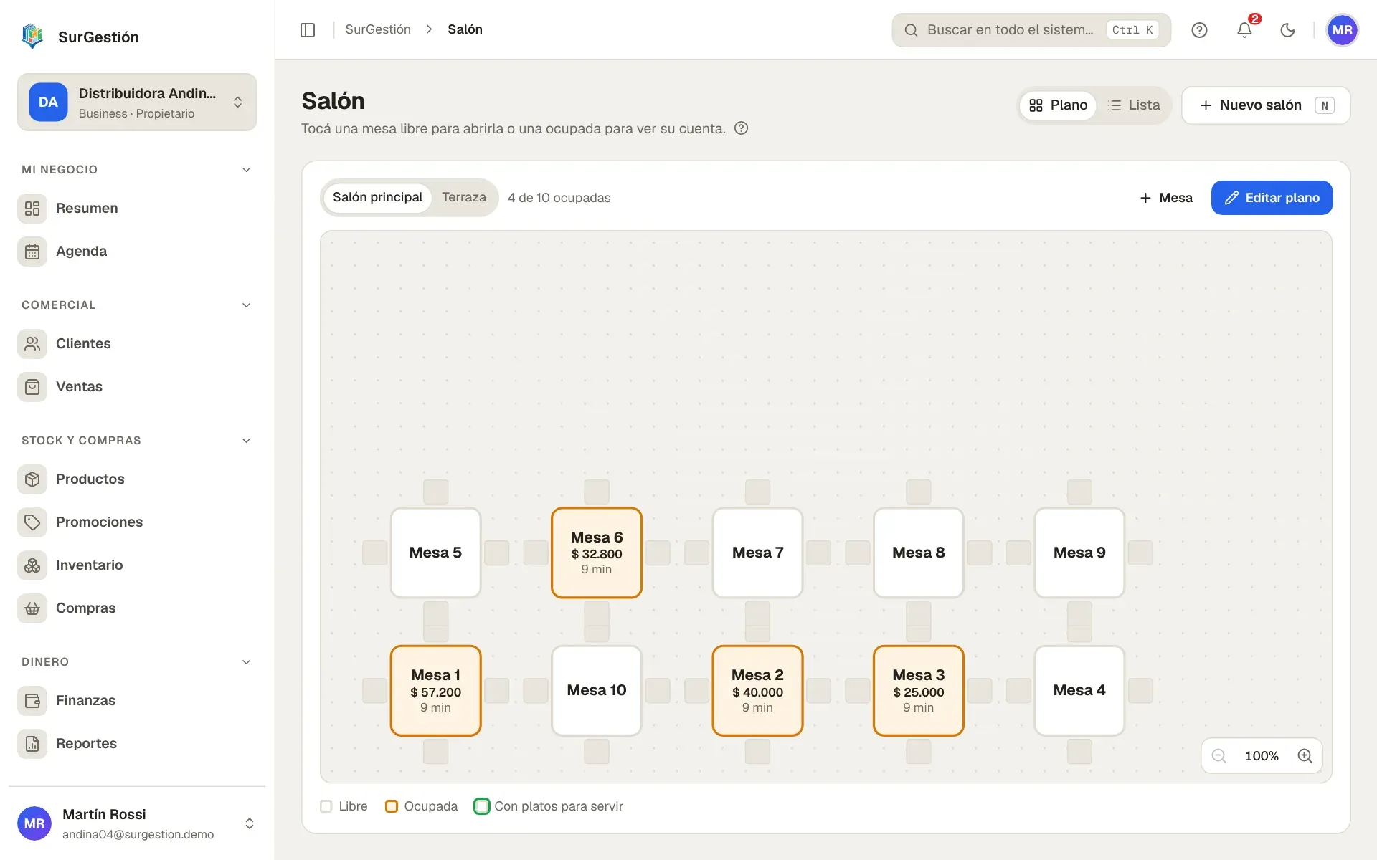
Task: Toggle the sidebar panel icon
Action: tap(308, 30)
